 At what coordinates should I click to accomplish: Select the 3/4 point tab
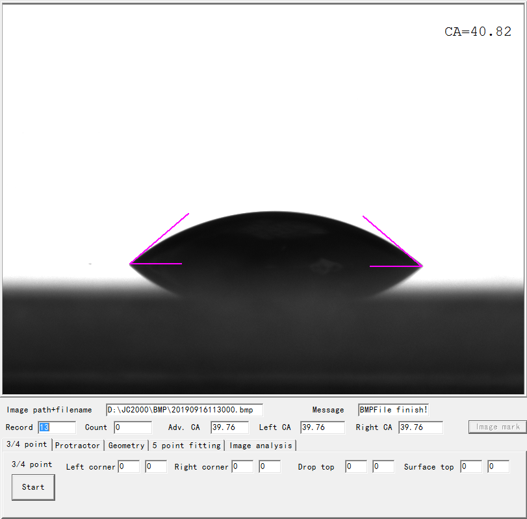tap(27, 444)
